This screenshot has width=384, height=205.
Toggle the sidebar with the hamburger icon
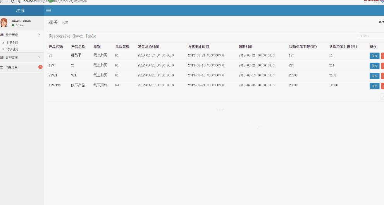[x=48, y=10]
